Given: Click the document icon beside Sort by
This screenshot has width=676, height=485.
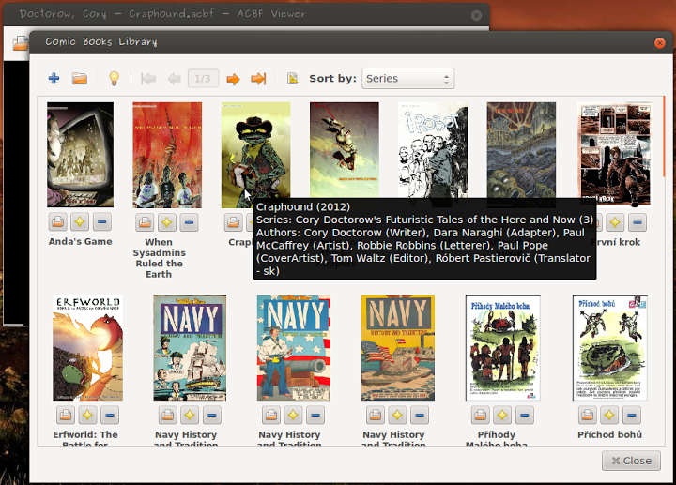Looking at the screenshot, I should 293,79.
